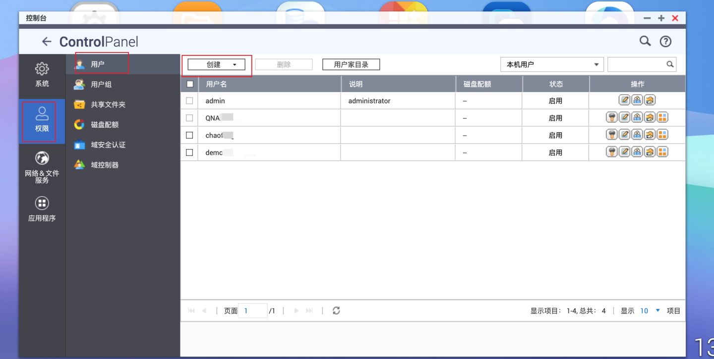Viewport: 714px width, 359px height.
Task: Sort by the 用户名 column header
Action: tap(269, 84)
